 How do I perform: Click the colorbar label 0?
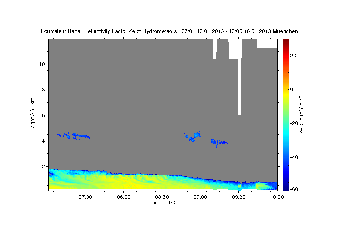point(292,89)
